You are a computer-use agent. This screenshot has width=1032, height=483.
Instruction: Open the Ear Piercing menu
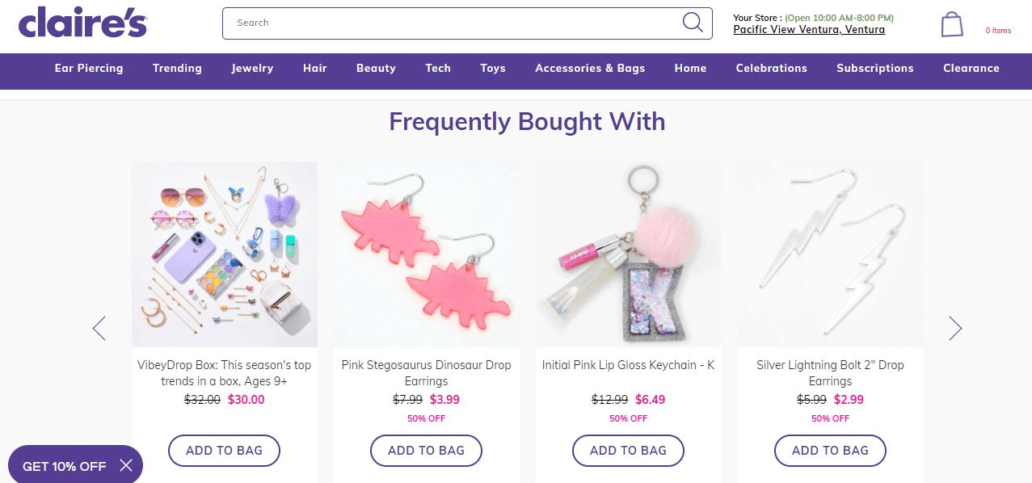point(89,69)
